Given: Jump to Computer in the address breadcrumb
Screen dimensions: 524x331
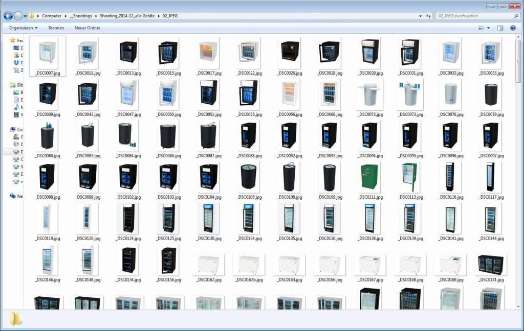Looking at the screenshot, I should click(52, 16).
